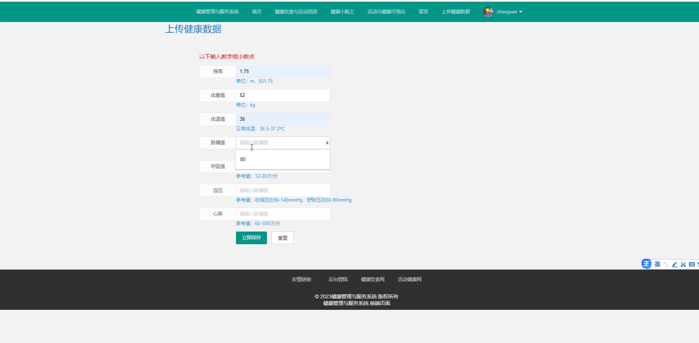Click the zhangsan user avatar picture

[x=488, y=12]
